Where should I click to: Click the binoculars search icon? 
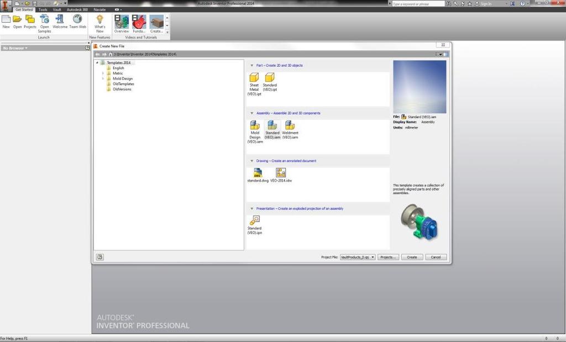coord(448,4)
